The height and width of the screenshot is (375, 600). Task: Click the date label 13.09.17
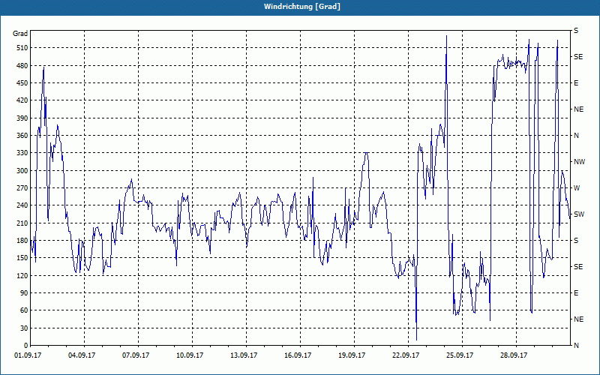pos(243,355)
